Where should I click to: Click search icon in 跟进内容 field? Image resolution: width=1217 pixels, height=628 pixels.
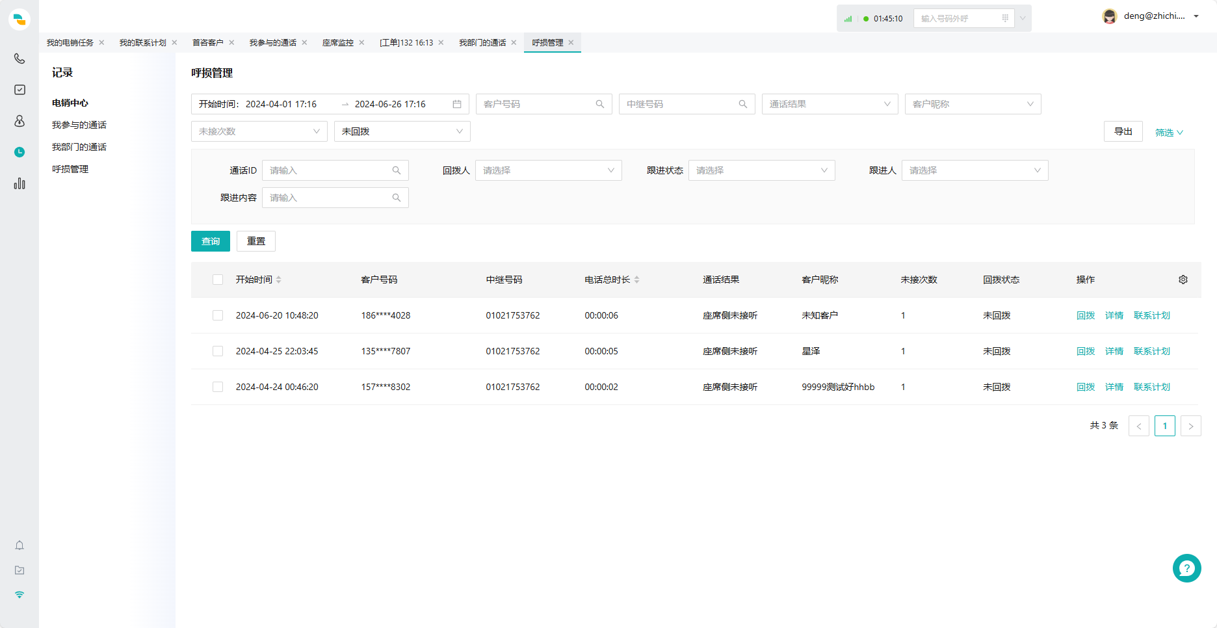(x=397, y=198)
